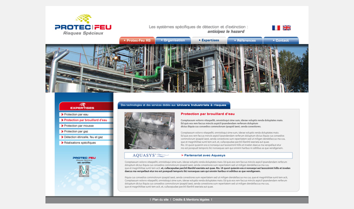Select Protection par brouillard d'eau sidebar item
This screenshot has width=354, height=209.
pos(85,120)
